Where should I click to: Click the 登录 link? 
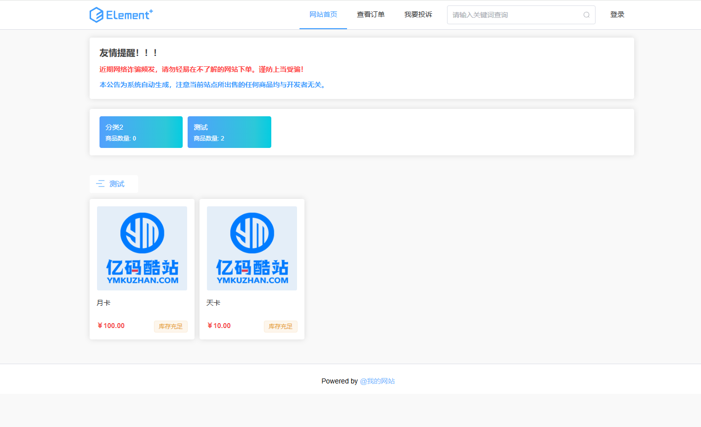(x=617, y=14)
